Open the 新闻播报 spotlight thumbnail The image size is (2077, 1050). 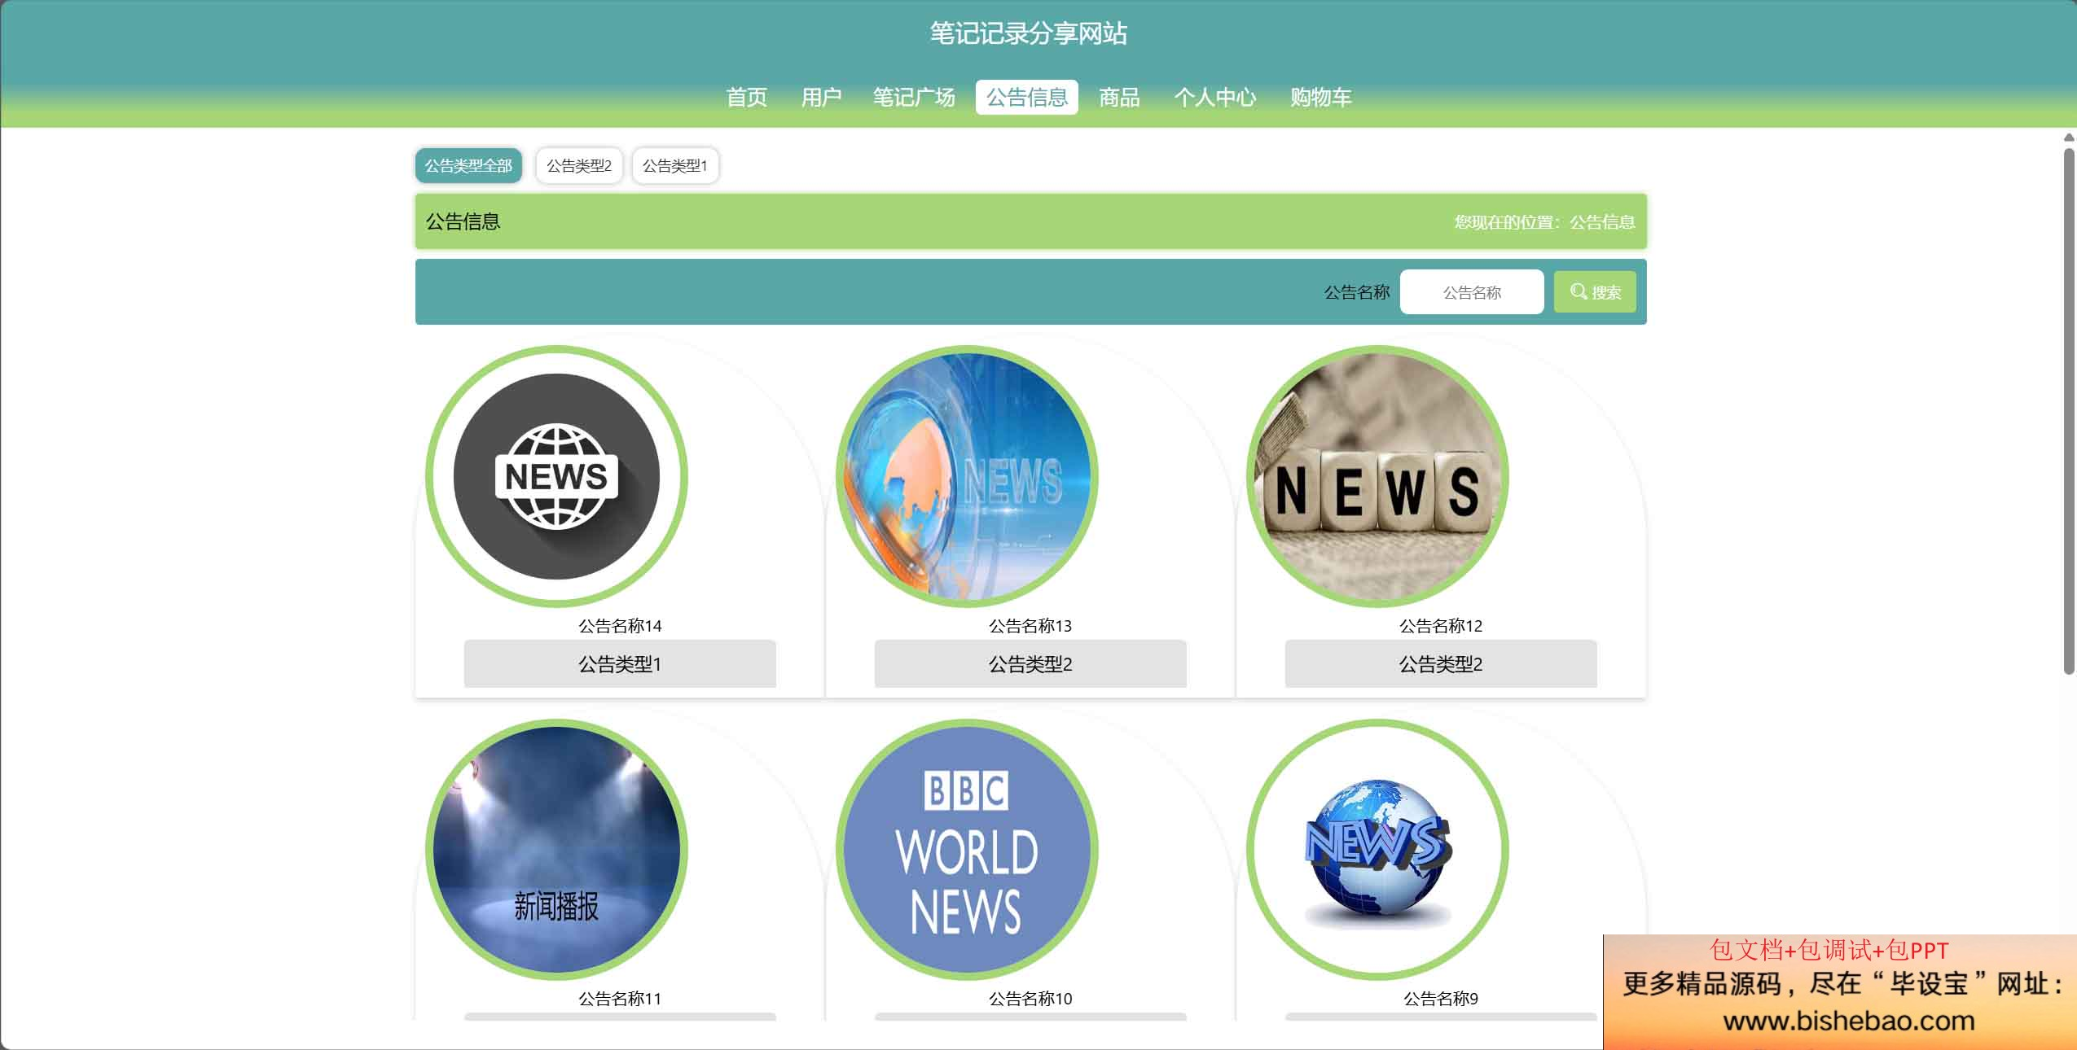(x=556, y=850)
